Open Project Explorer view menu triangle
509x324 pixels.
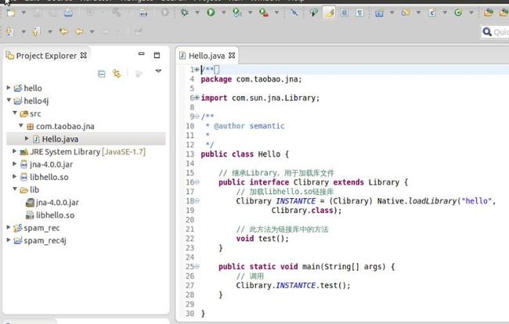click(x=158, y=70)
